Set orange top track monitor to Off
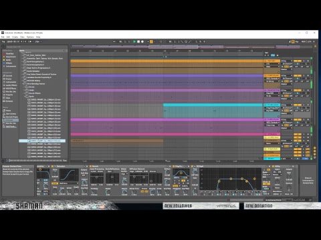 coord(291,67)
